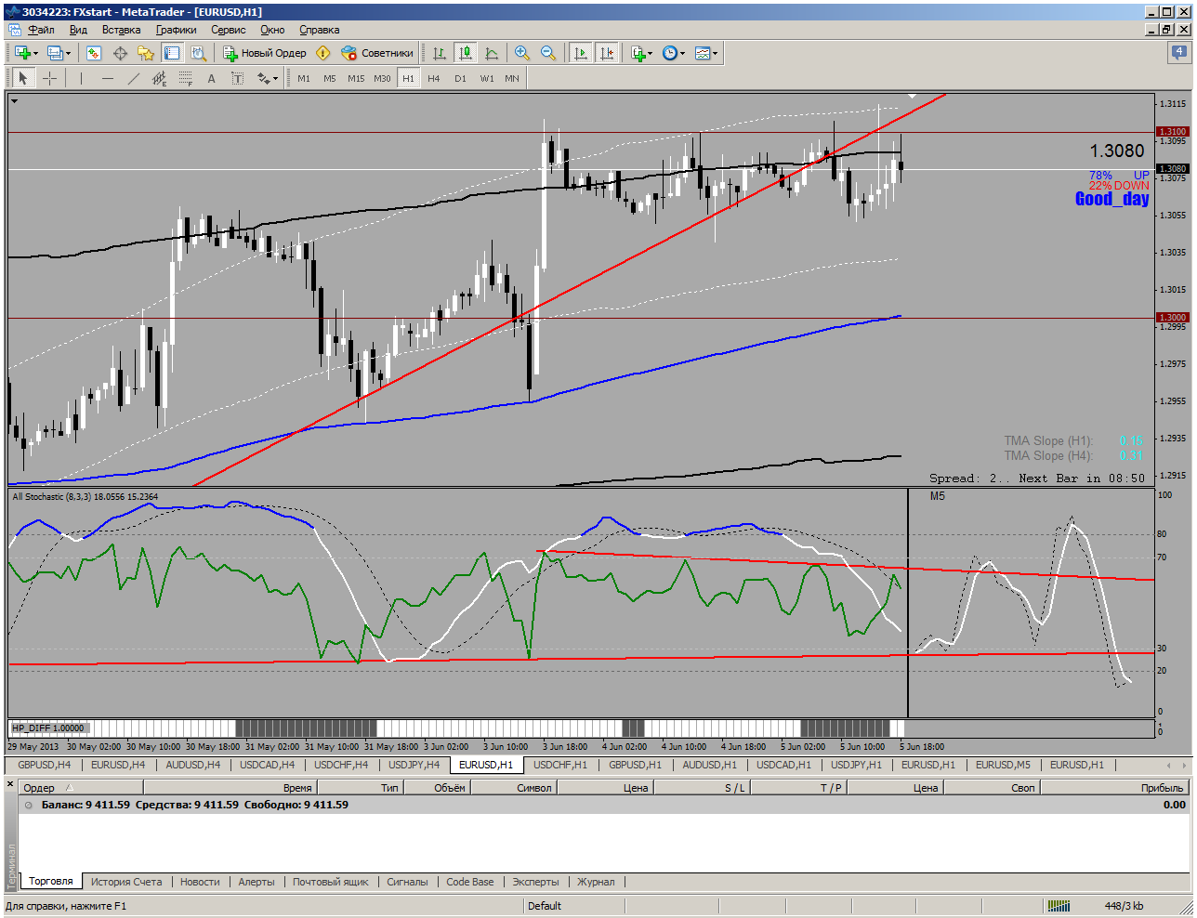This screenshot has width=1197, height=918.
Task: Toggle the Советники expert advisors button
Action: tap(377, 53)
